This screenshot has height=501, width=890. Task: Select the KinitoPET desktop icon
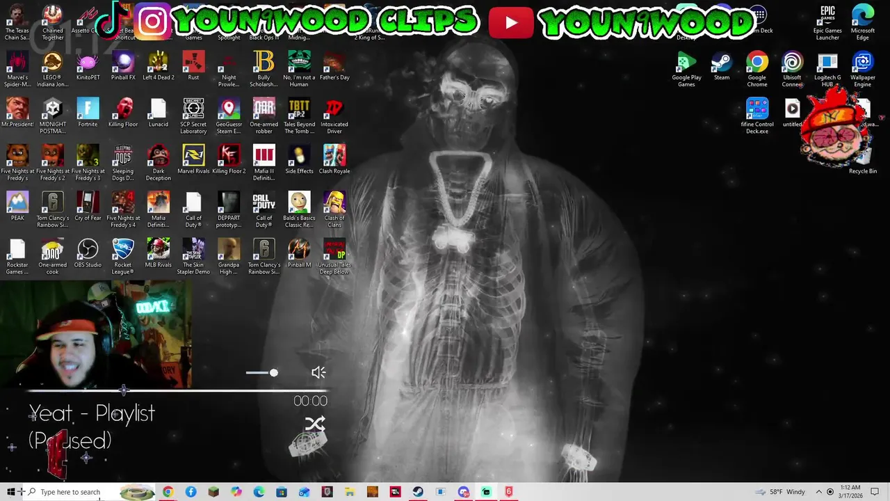coord(88,65)
